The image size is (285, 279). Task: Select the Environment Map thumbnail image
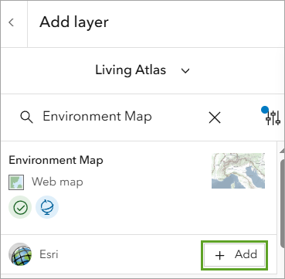click(238, 171)
